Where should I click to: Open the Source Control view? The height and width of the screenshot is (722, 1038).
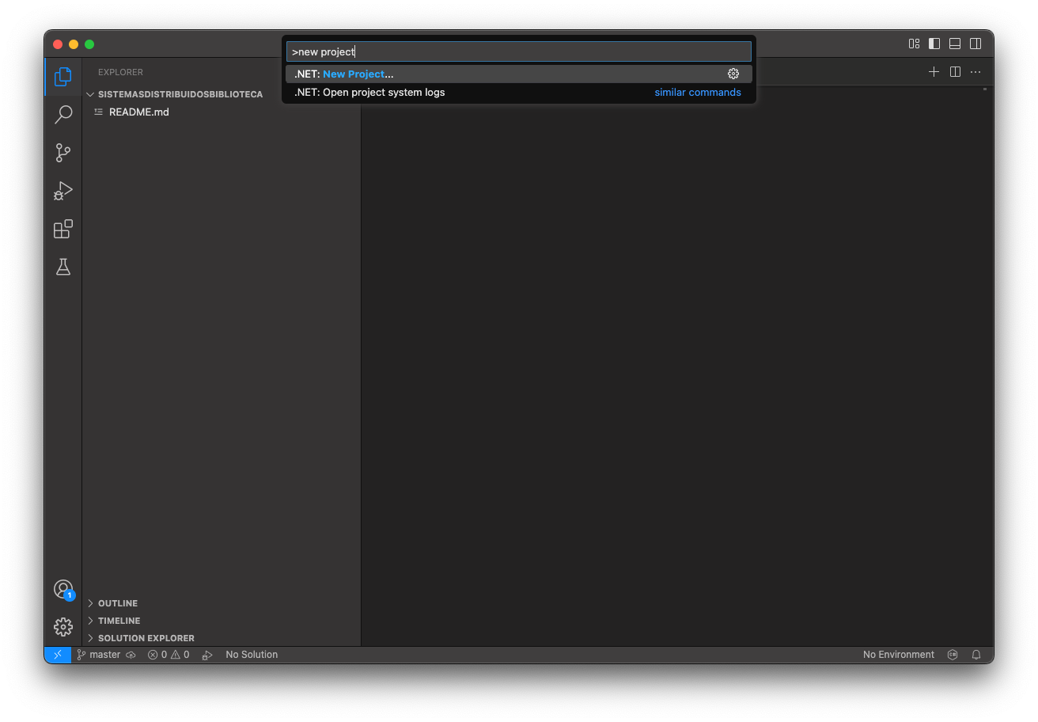[x=63, y=153]
